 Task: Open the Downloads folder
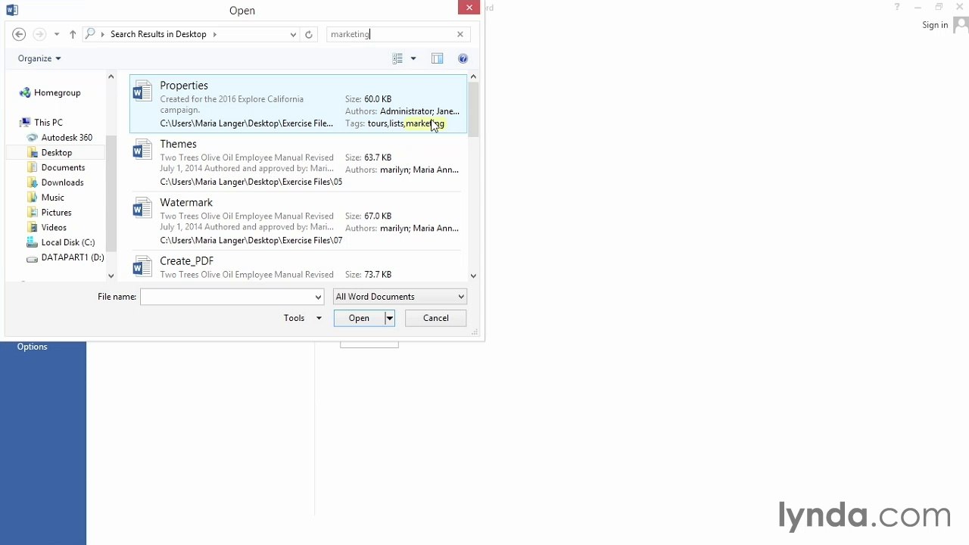[x=62, y=182]
